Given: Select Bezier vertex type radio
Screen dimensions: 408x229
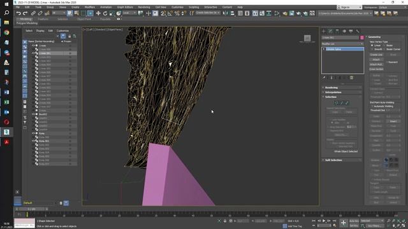Looking at the screenshot, I should click(384, 45).
